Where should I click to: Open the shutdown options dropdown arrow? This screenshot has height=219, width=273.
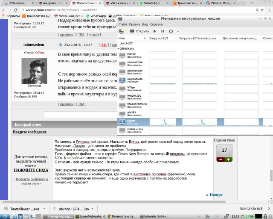[x=178, y=31]
